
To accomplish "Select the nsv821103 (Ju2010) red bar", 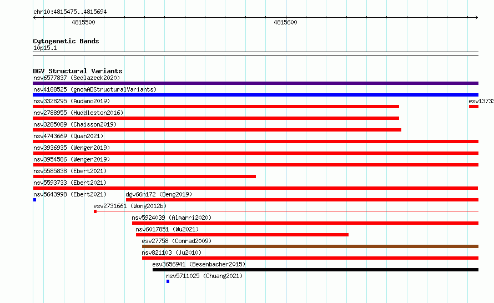I will click(x=310, y=258).
